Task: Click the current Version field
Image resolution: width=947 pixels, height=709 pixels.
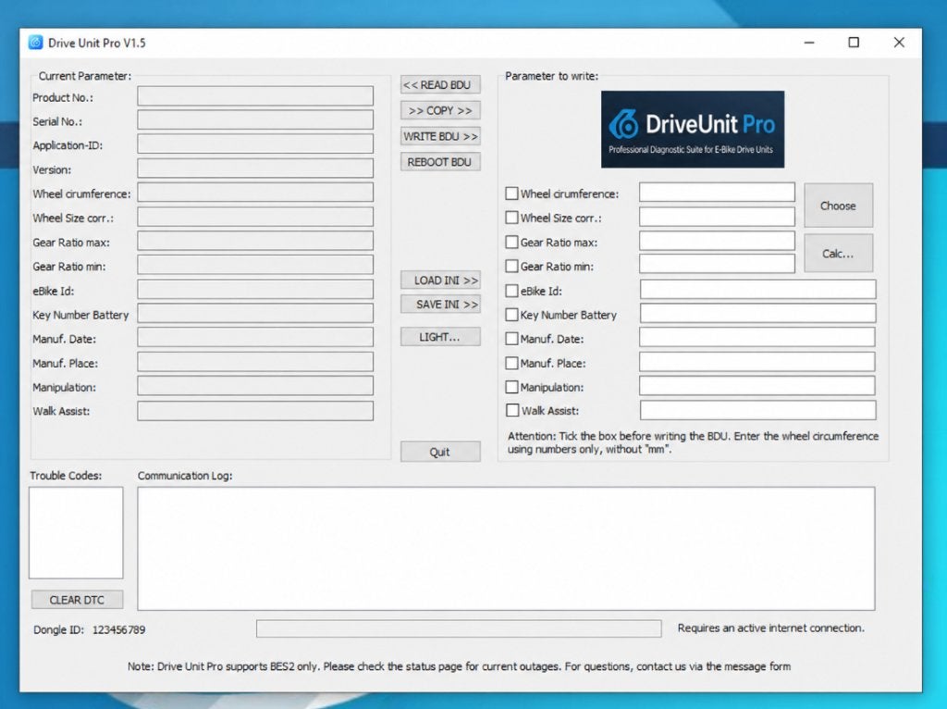Action: tap(255, 168)
